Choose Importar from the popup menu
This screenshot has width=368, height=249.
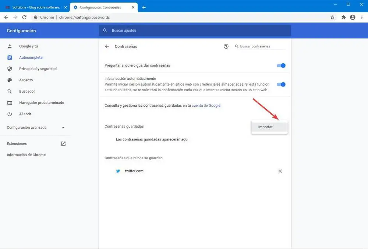[269, 127]
